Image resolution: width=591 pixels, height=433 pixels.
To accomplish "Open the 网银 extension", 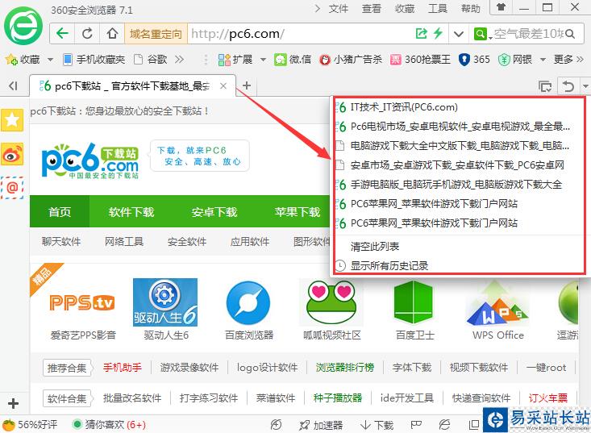I will click(515, 60).
